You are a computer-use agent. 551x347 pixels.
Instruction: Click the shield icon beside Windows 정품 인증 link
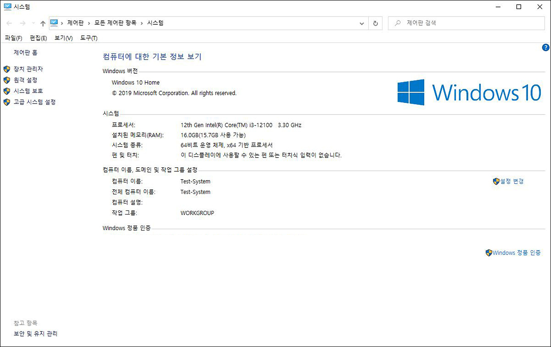point(489,253)
